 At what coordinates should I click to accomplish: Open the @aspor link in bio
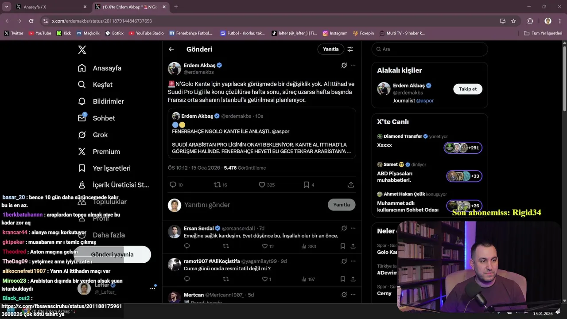(x=425, y=101)
